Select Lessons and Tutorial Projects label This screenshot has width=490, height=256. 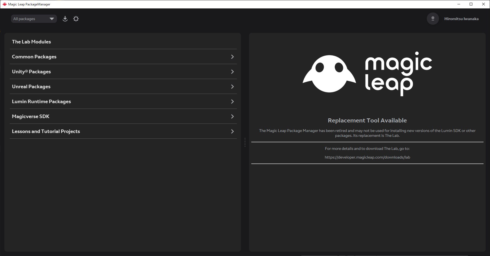click(x=46, y=131)
